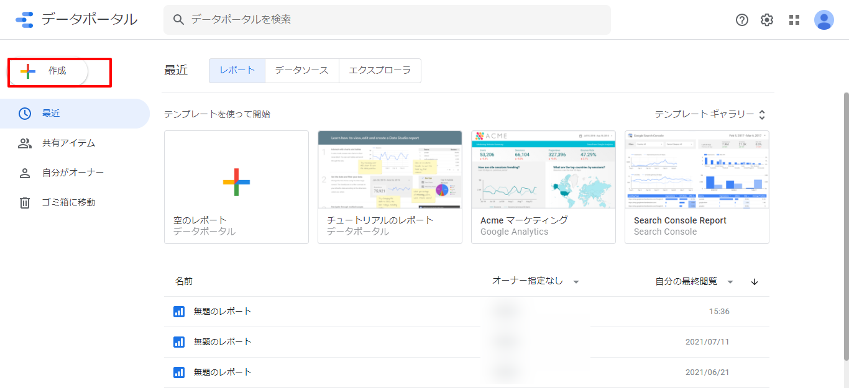Click the people icon for 共有アイテム
This screenshot has width=849, height=388.
click(x=25, y=143)
